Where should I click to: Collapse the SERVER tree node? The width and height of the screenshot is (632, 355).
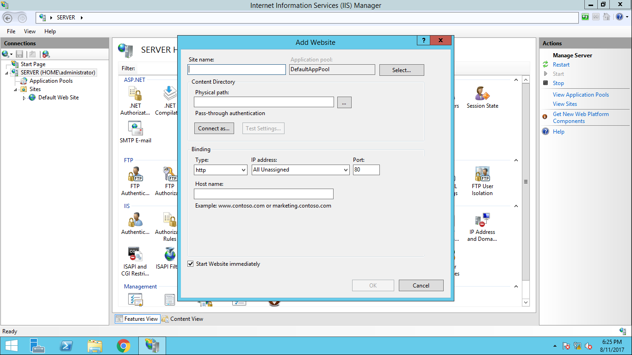[x=7, y=73]
